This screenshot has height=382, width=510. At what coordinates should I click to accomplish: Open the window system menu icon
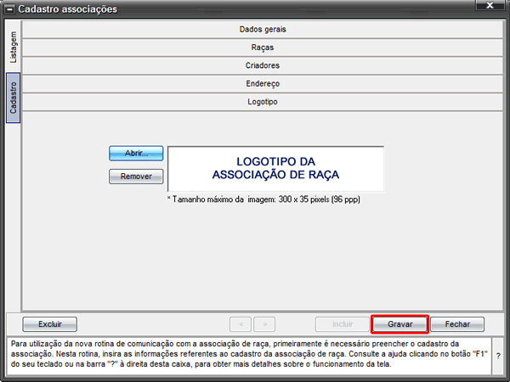click(9, 9)
